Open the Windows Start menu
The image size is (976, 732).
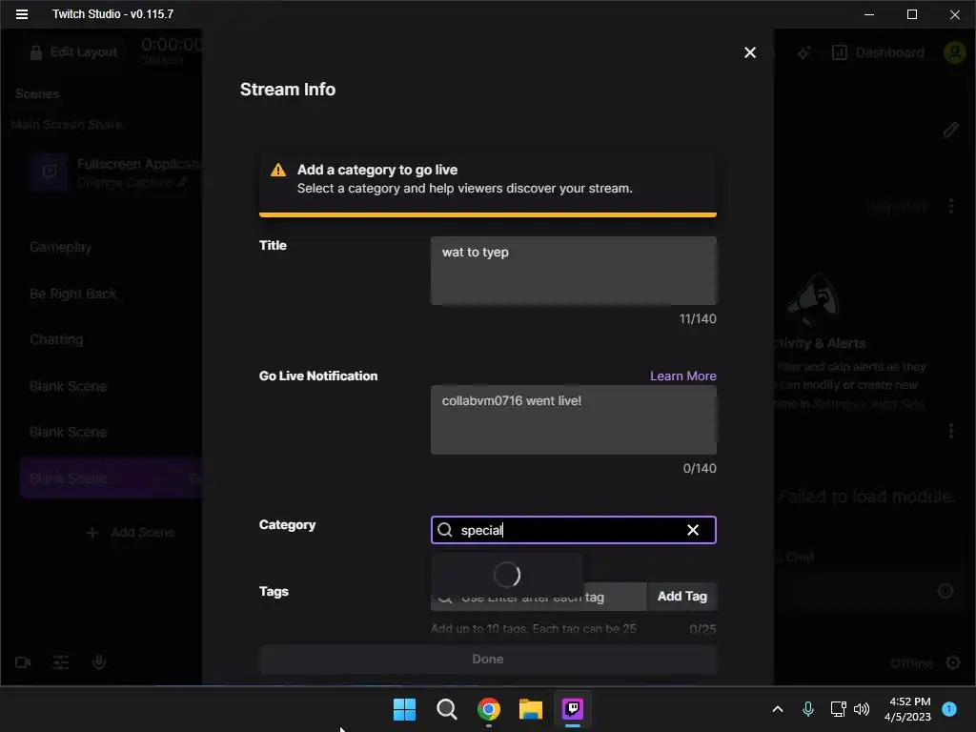pyautogui.click(x=404, y=709)
